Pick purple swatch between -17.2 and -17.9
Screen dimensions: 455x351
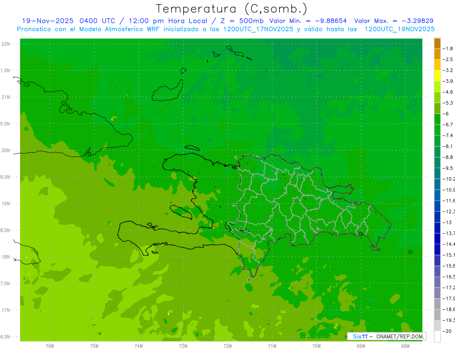[437, 293]
